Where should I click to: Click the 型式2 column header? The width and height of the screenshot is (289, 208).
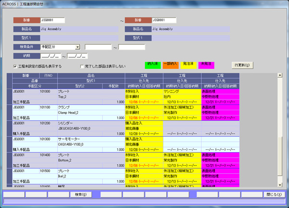(x=80, y=86)
